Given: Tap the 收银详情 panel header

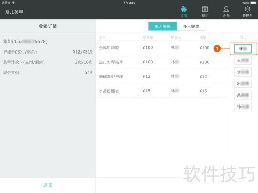Looking at the screenshot, I should click(x=48, y=26).
